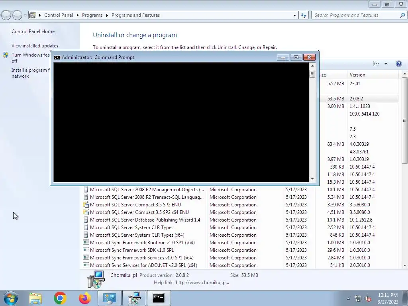Click the Command Prompt scrollbar thumb

pos(312,74)
